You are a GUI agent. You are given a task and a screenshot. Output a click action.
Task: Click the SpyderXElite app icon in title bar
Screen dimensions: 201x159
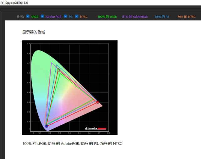pos(2,3)
